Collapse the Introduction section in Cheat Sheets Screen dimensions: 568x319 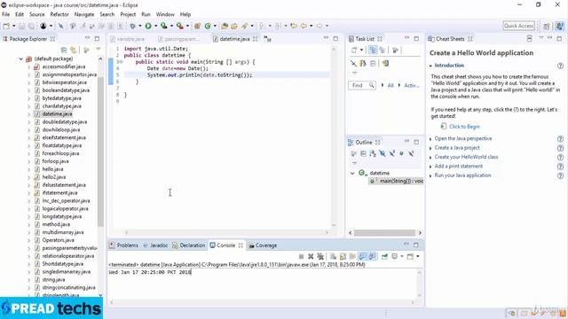pyautogui.click(x=430, y=66)
